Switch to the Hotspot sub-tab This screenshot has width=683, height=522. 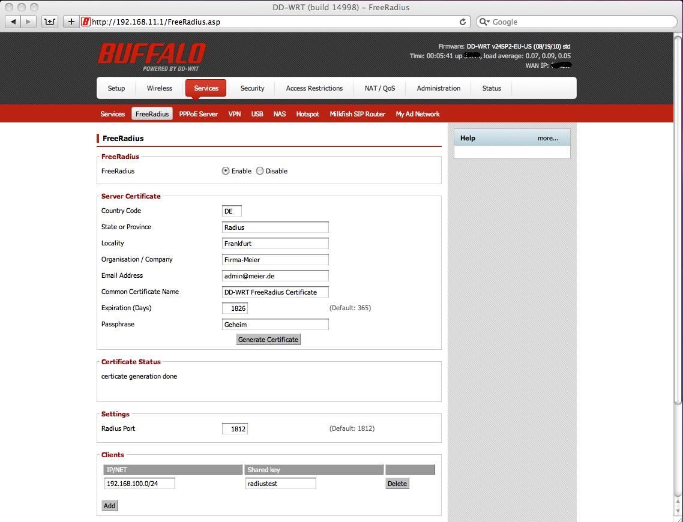click(307, 114)
